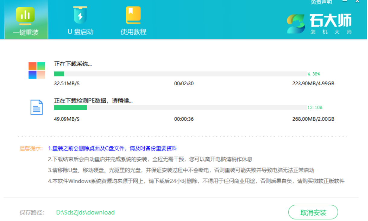
Task: Click the 温馨提示 label
Action: (x=31, y=148)
